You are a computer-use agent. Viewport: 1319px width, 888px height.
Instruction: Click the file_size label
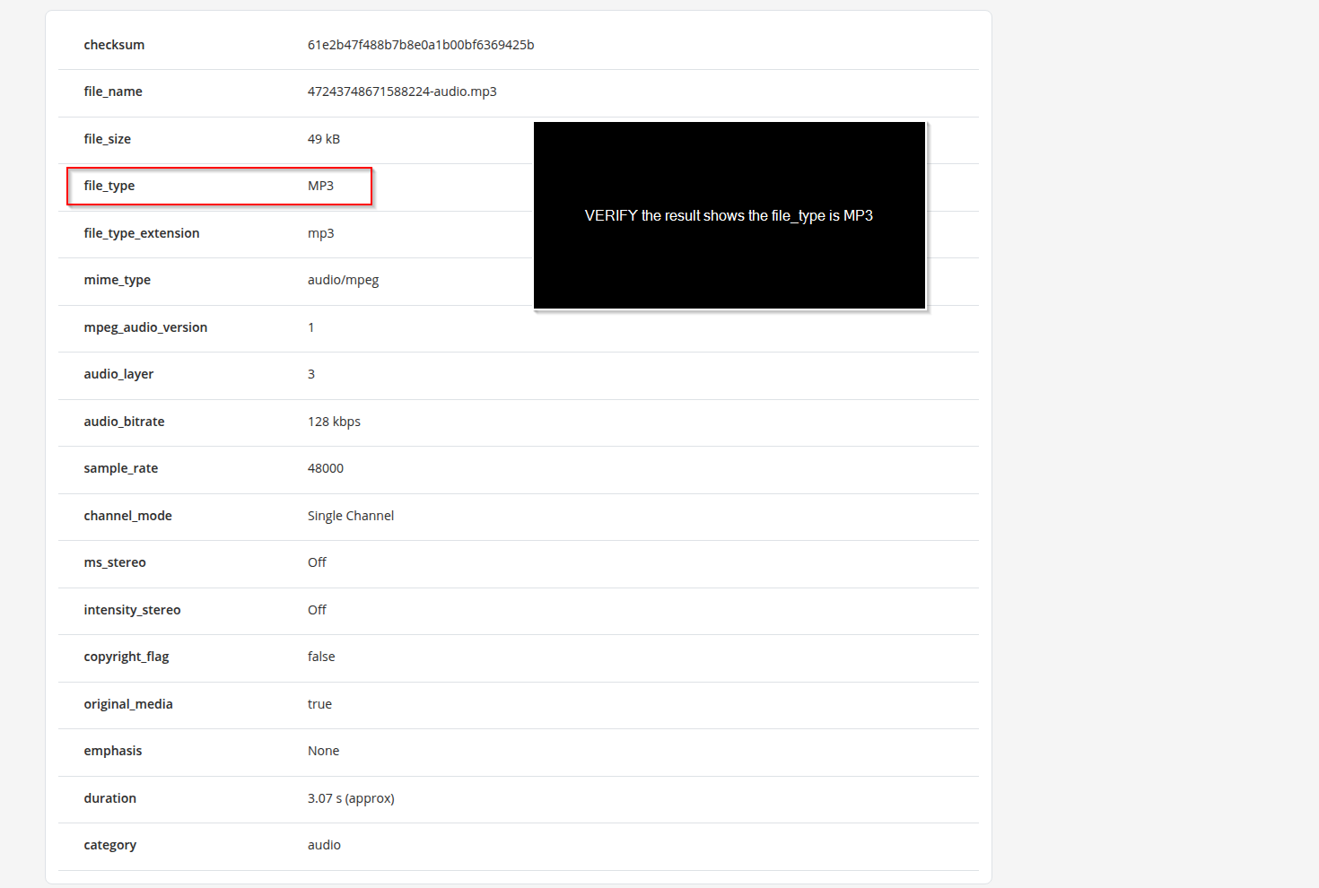click(x=108, y=139)
